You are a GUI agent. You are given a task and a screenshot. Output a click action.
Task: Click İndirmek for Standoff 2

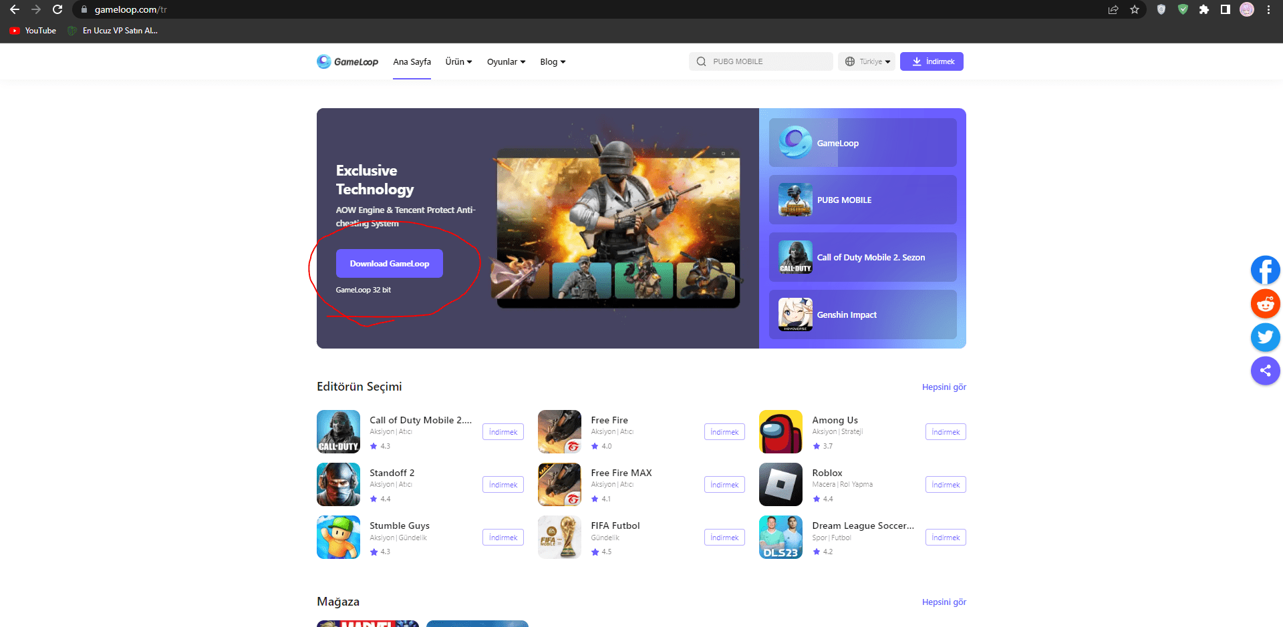[503, 485]
